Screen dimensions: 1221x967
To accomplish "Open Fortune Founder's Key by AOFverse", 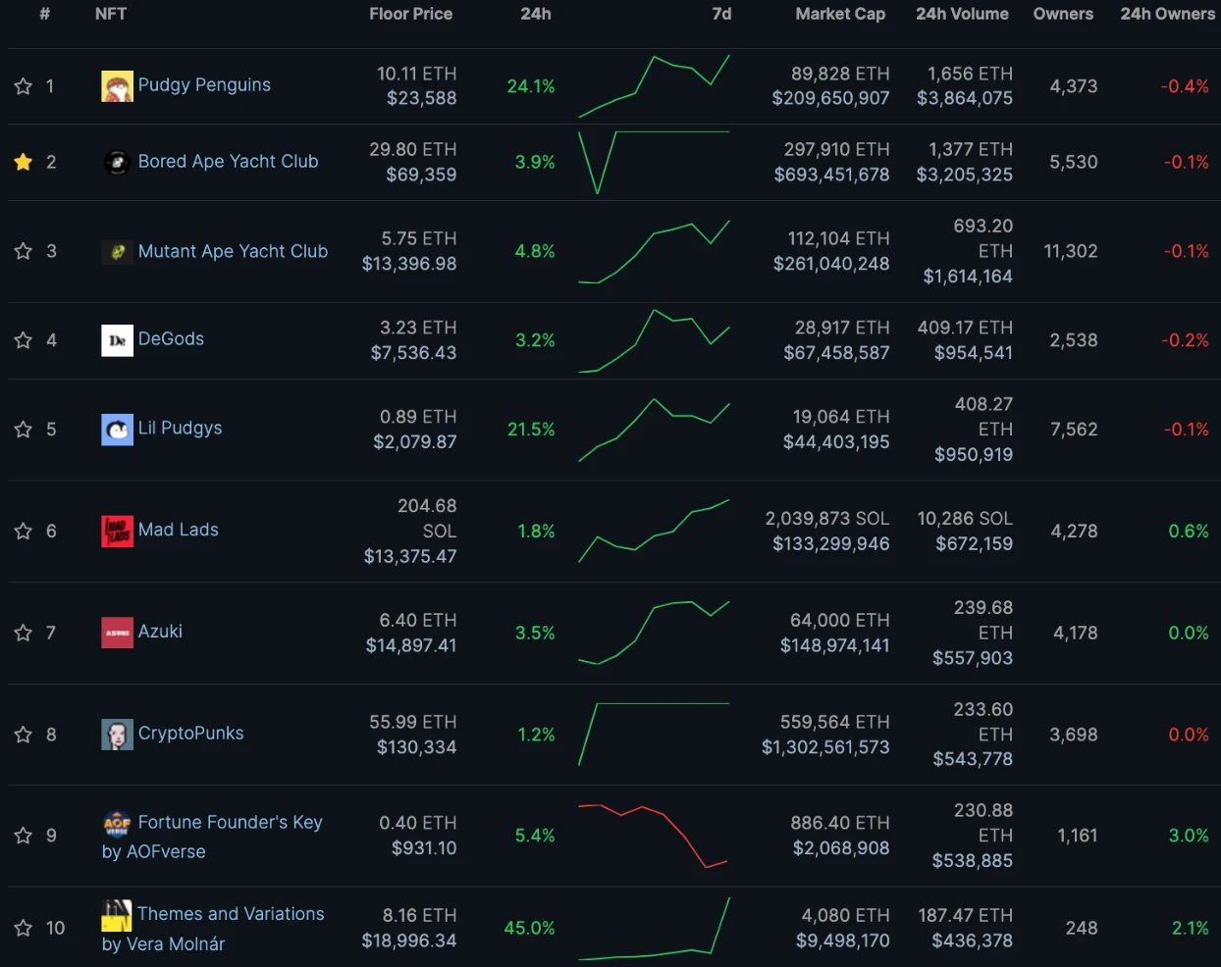I will point(212,837).
